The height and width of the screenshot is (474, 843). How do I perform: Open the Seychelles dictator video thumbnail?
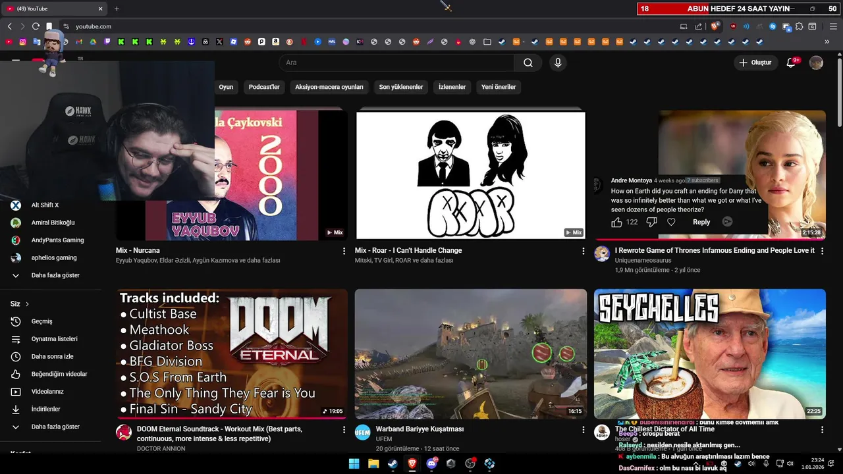tap(710, 354)
